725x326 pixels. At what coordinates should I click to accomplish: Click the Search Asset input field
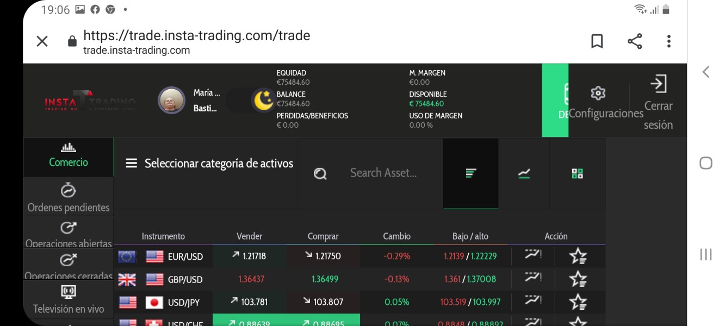click(383, 173)
